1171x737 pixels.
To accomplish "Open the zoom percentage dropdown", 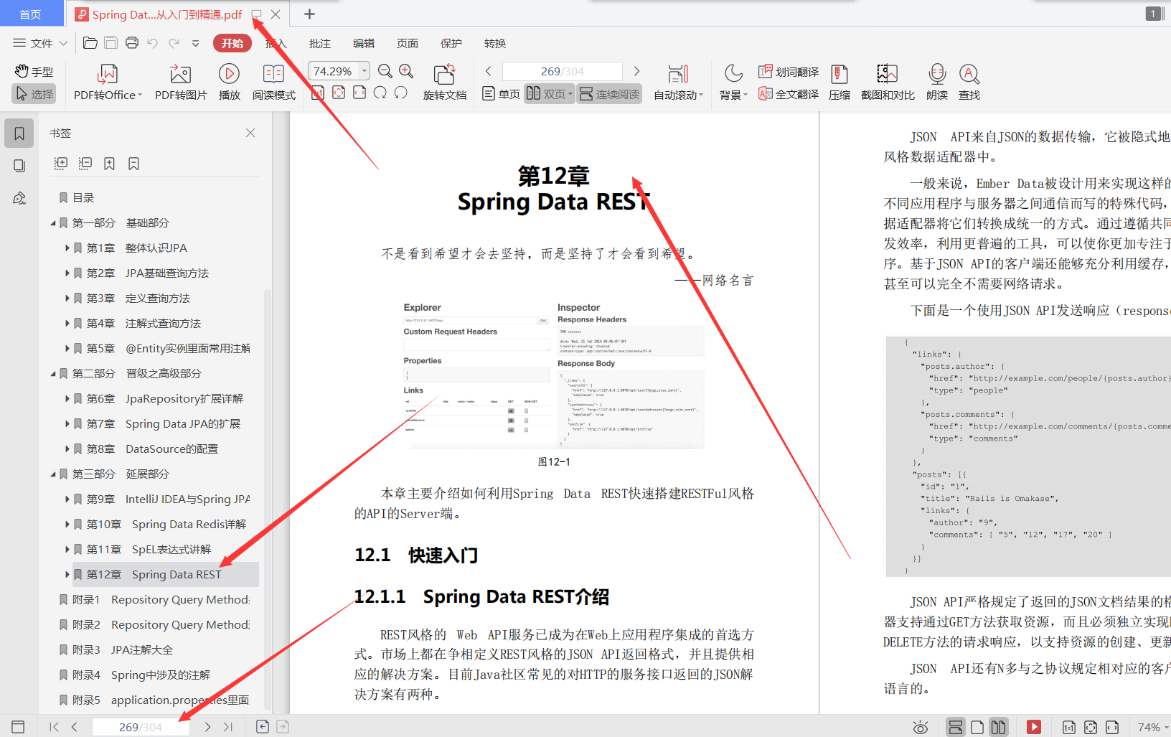I will click(365, 71).
